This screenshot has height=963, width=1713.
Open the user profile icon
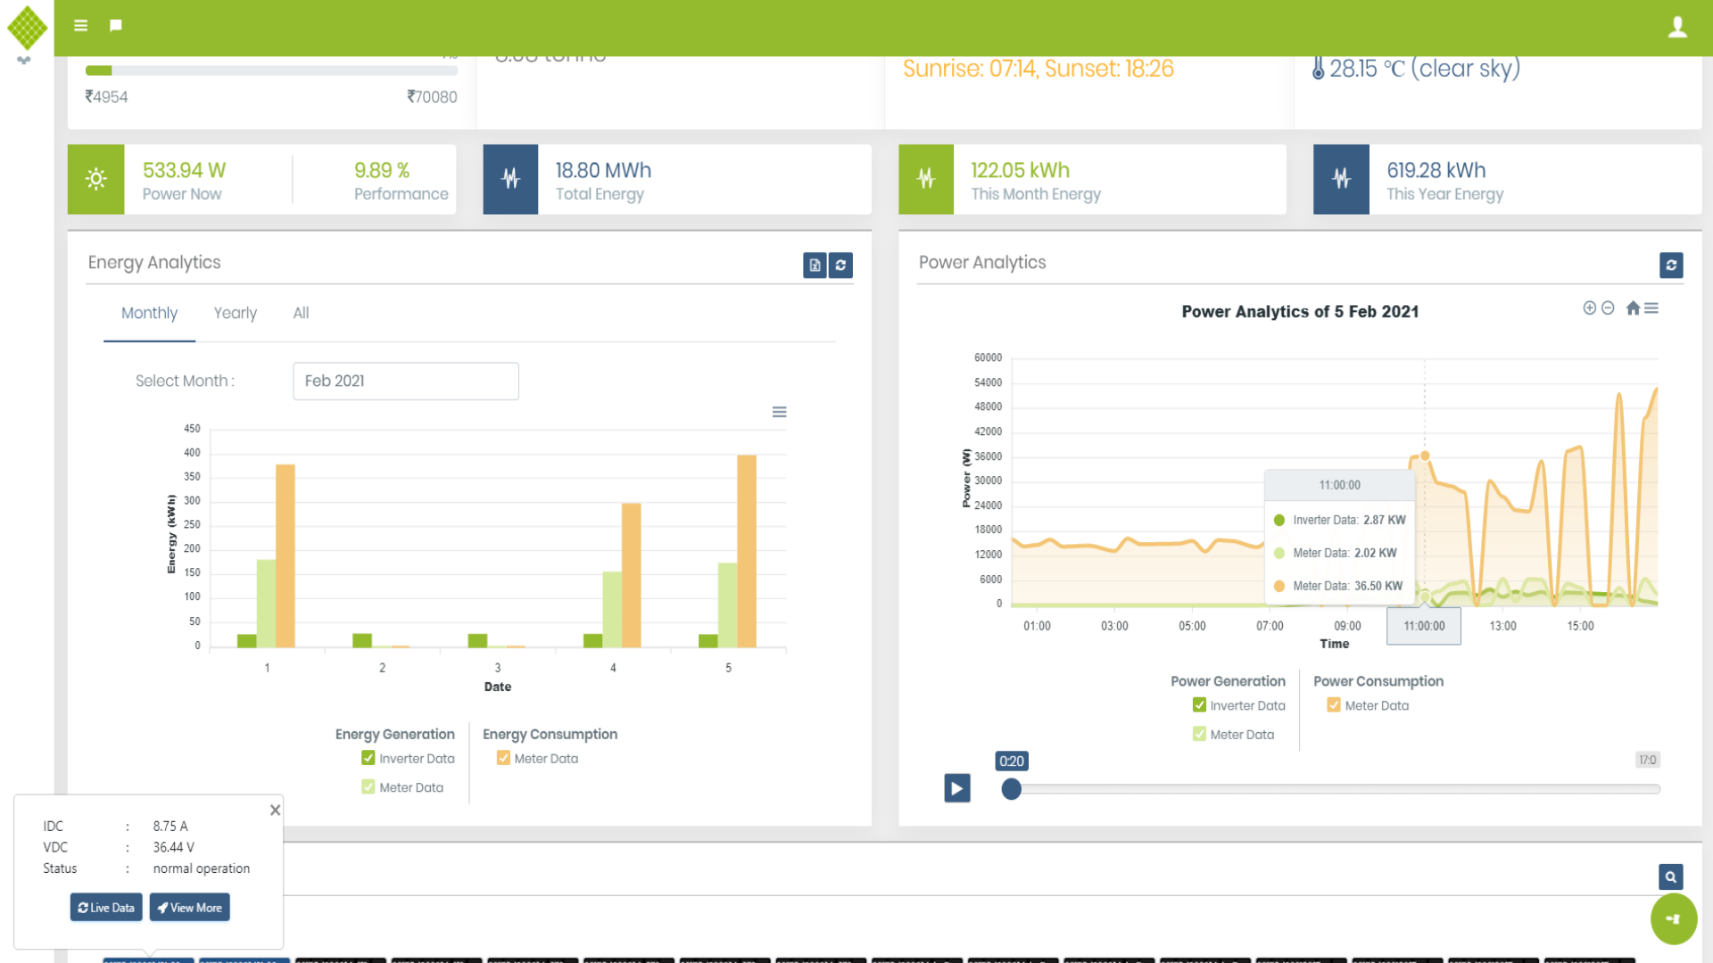[1677, 27]
